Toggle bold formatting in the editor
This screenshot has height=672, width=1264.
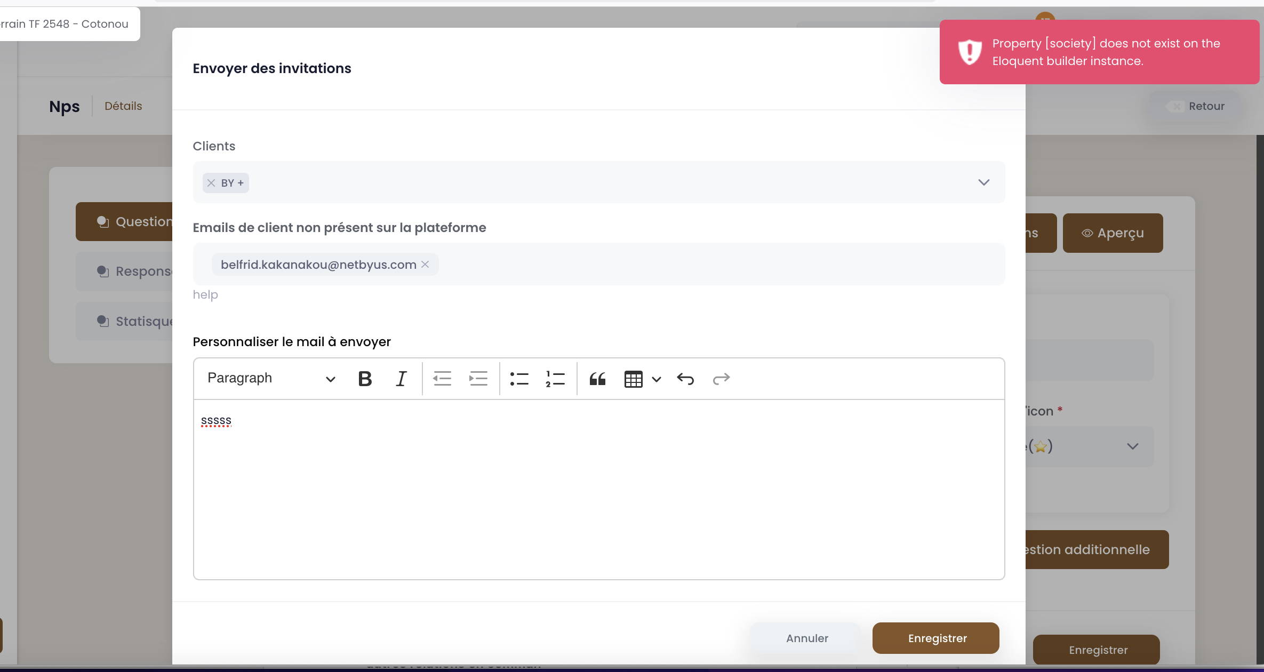(x=365, y=379)
